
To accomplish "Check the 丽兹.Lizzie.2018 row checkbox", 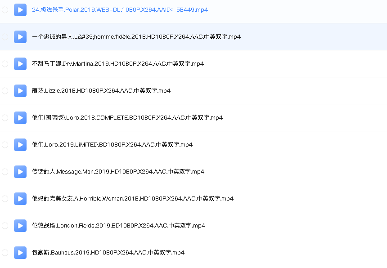I will click(x=5, y=91).
